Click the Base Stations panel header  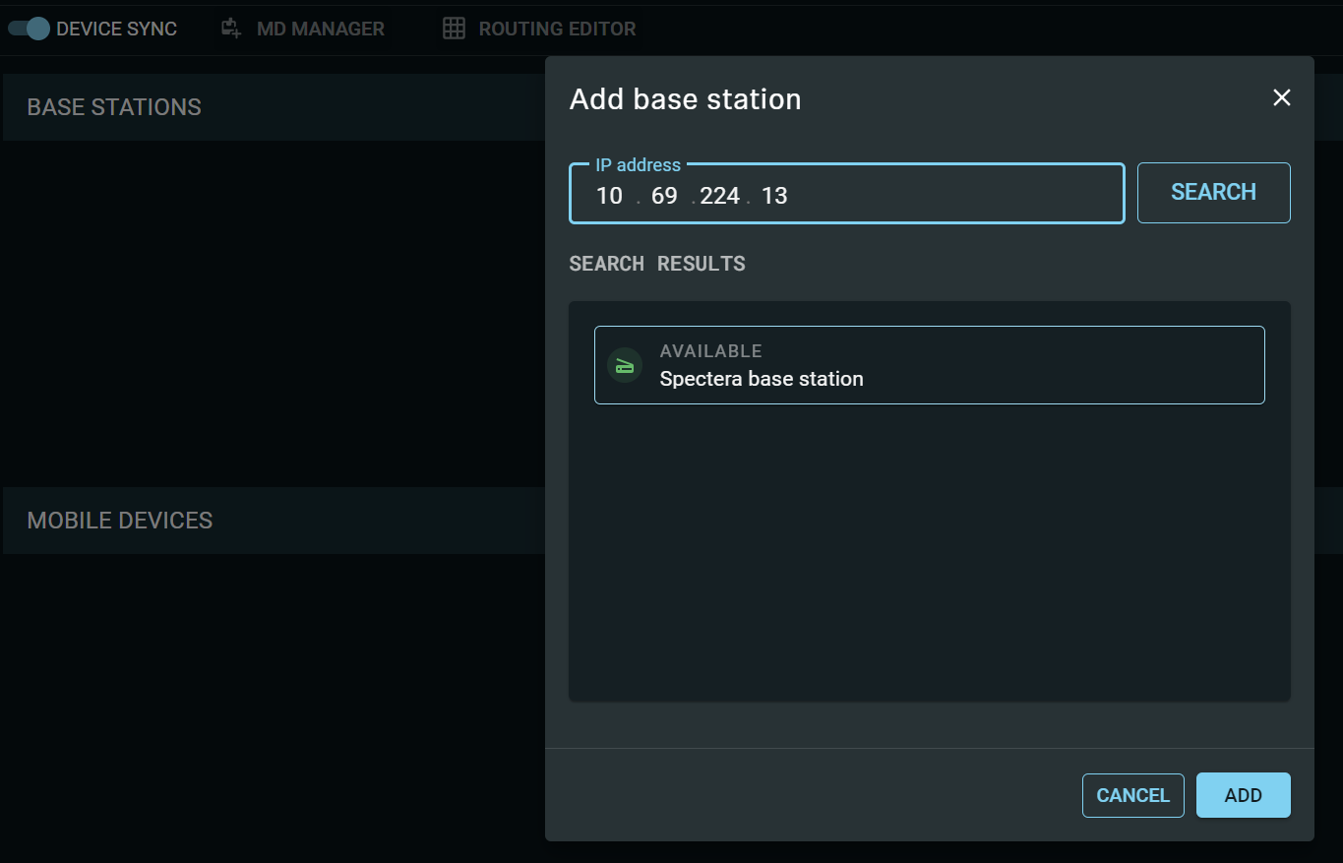(x=114, y=107)
